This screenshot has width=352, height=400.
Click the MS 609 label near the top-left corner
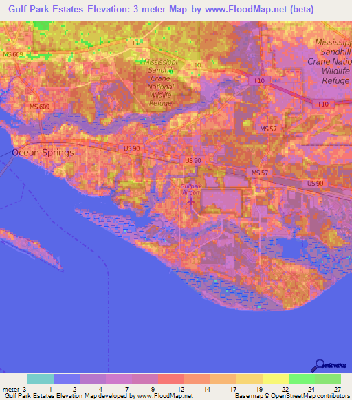pyautogui.click(x=13, y=54)
